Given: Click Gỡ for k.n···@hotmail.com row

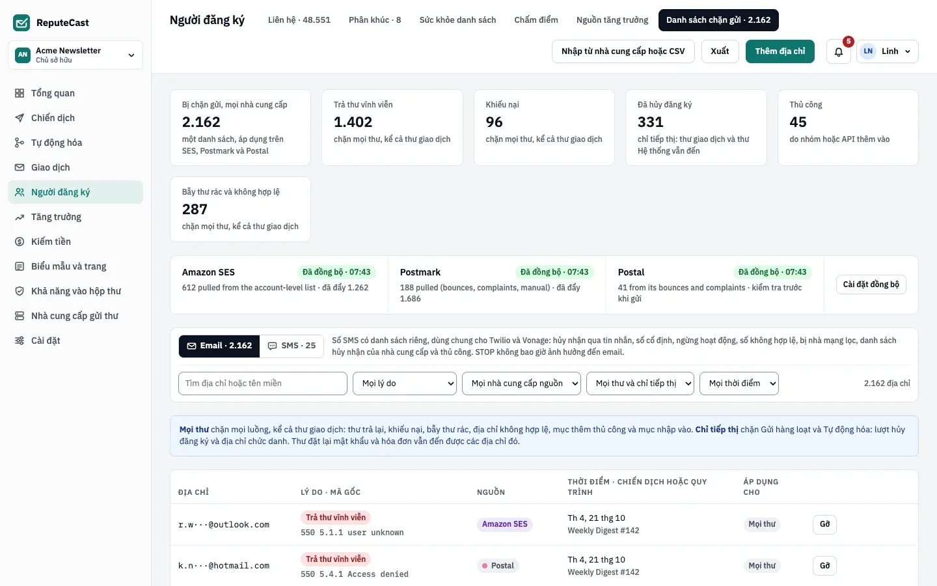Looking at the screenshot, I should [824, 566].
